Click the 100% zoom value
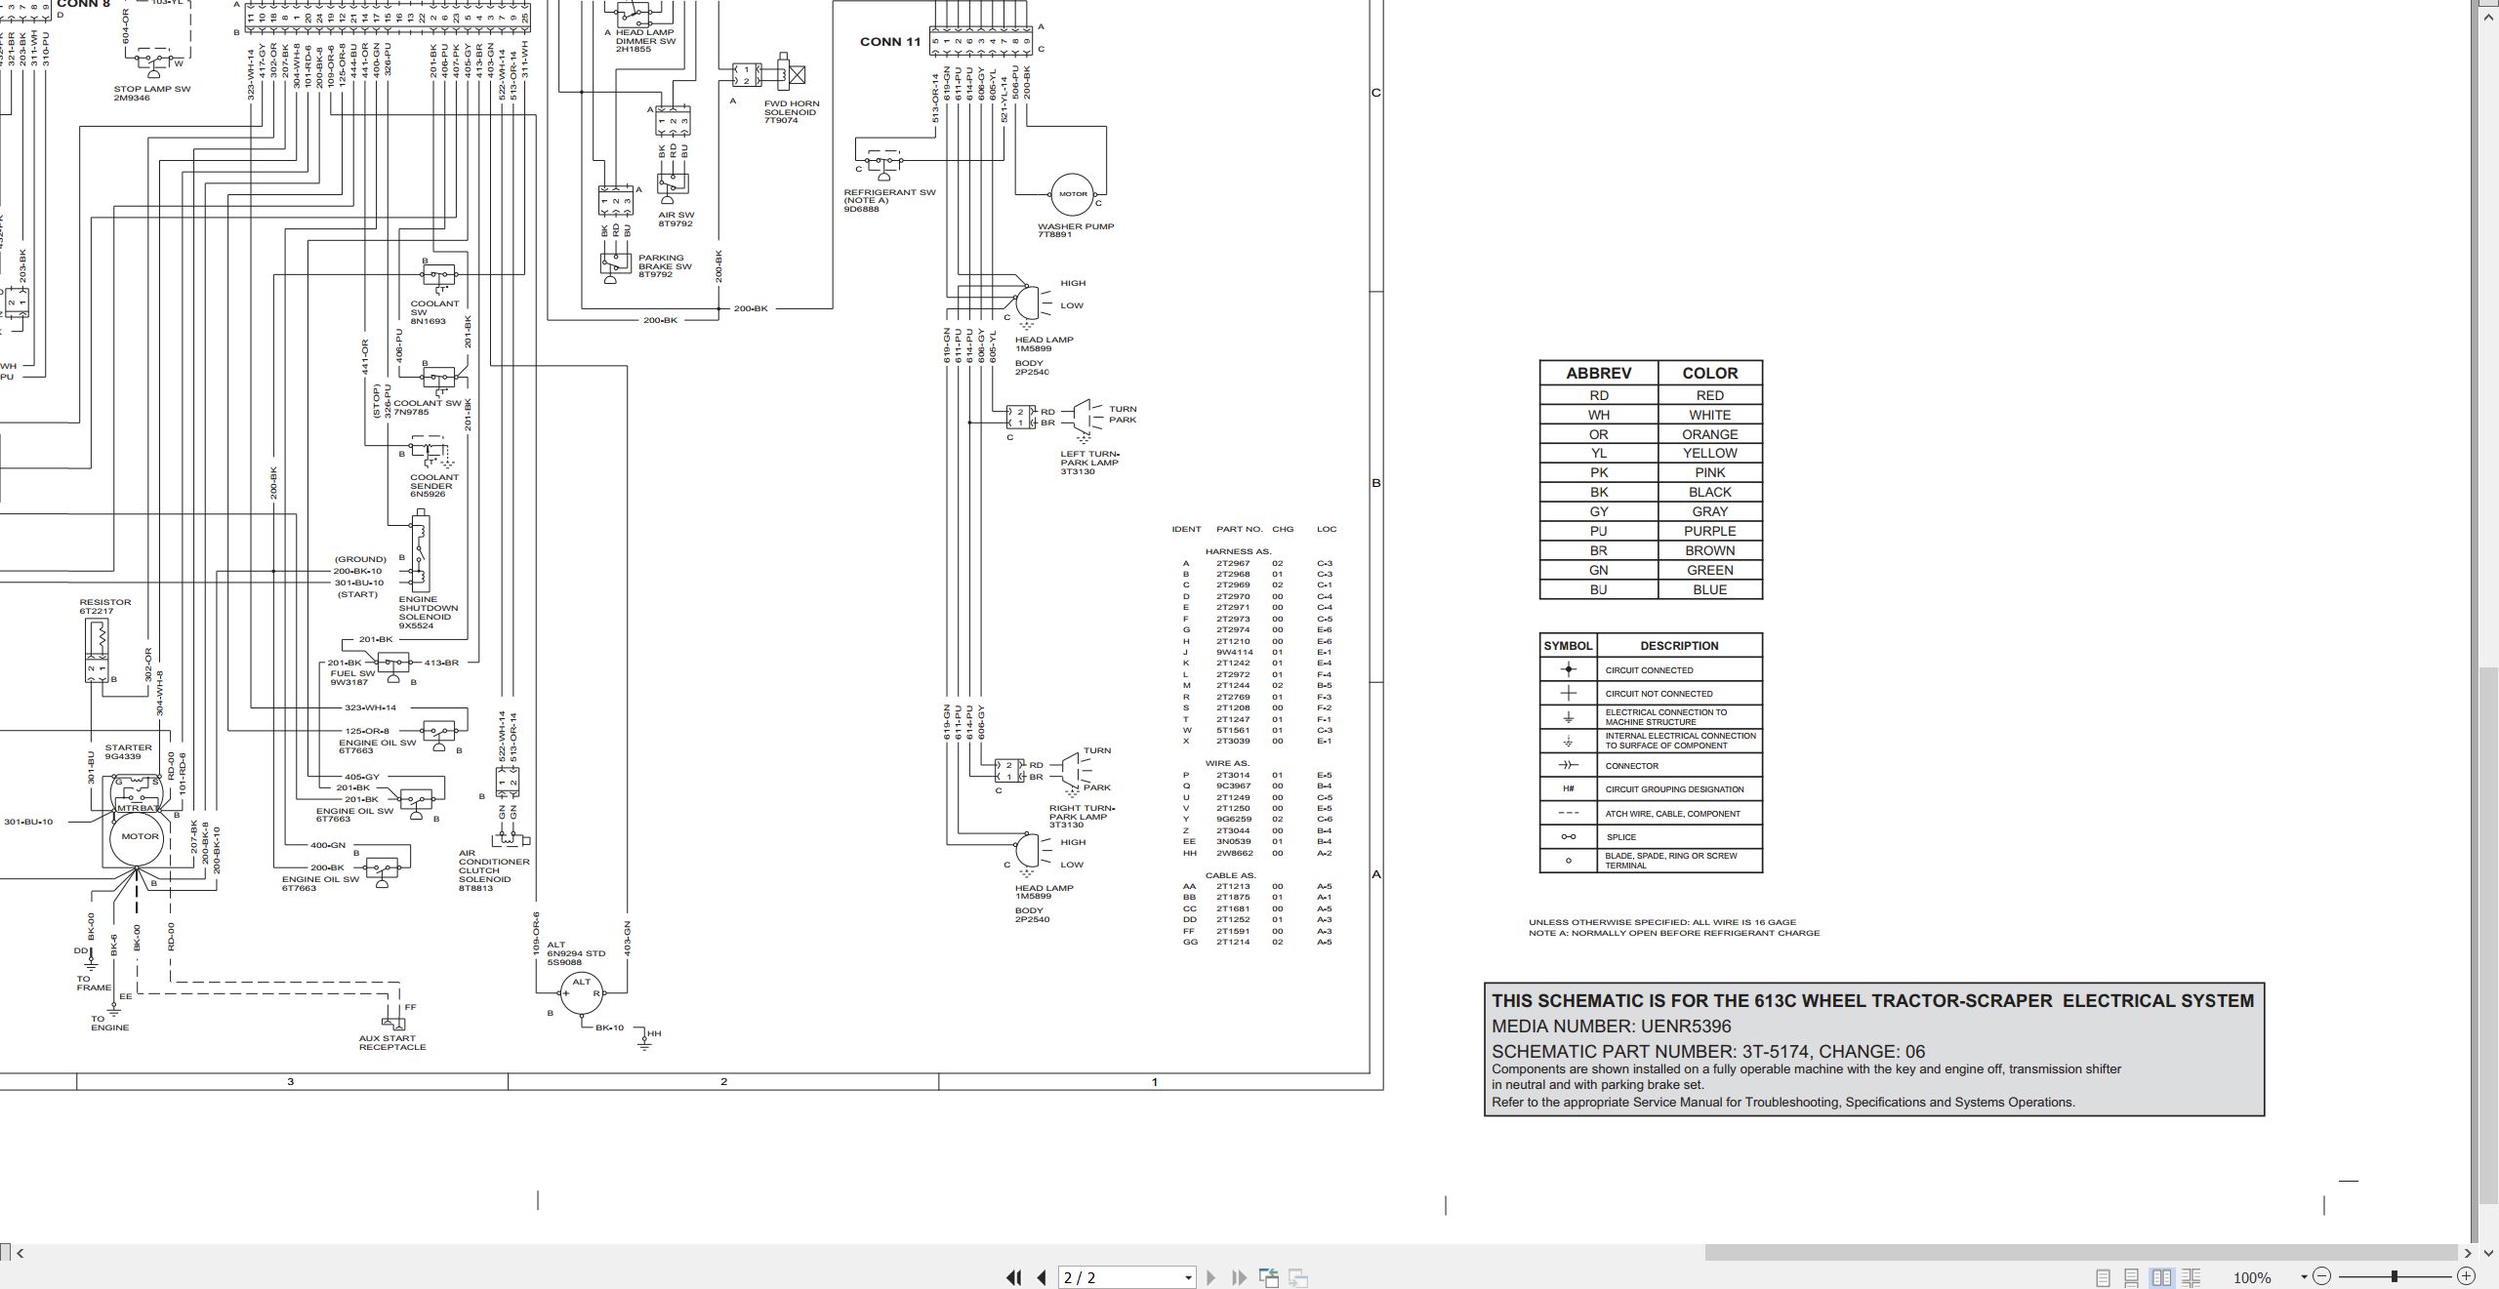 pos(2252,1277)
